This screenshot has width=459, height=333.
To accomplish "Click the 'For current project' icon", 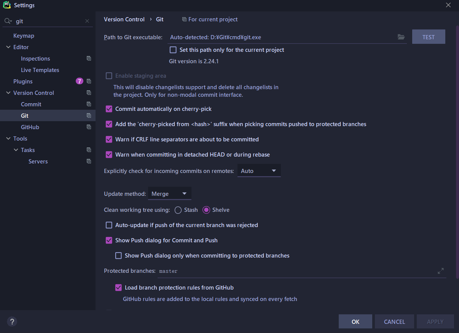I will pos(184,19).
